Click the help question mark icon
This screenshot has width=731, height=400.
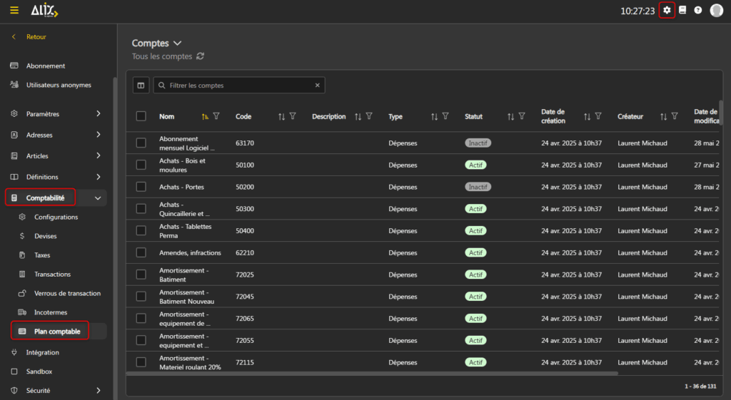coord(698,11)
